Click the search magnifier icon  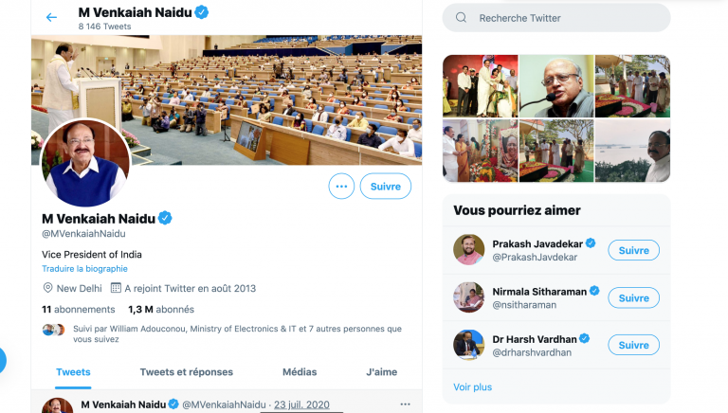pos(461,18)
